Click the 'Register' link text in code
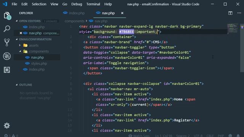 [x=183, y=120]
